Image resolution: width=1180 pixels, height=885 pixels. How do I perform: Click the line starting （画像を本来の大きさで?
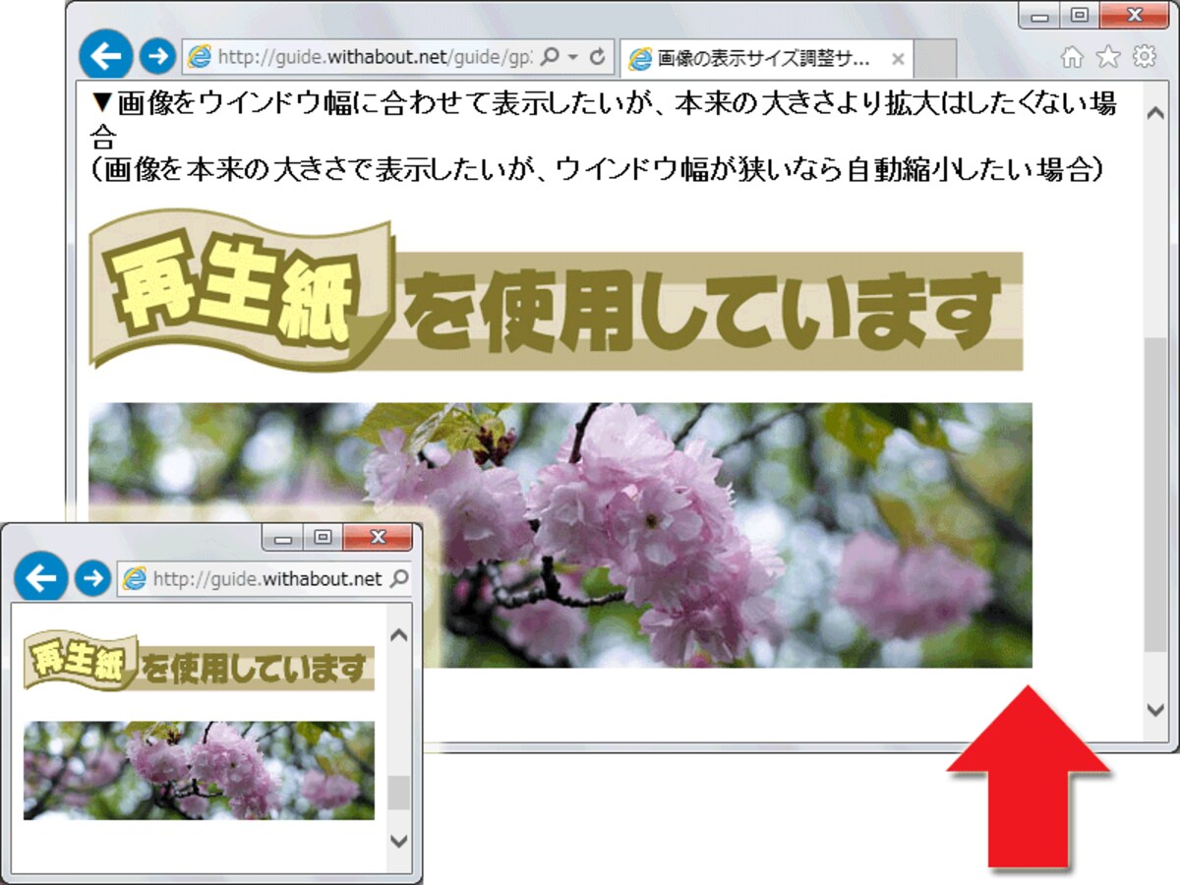pyautogui.click(x=597, y=169)
